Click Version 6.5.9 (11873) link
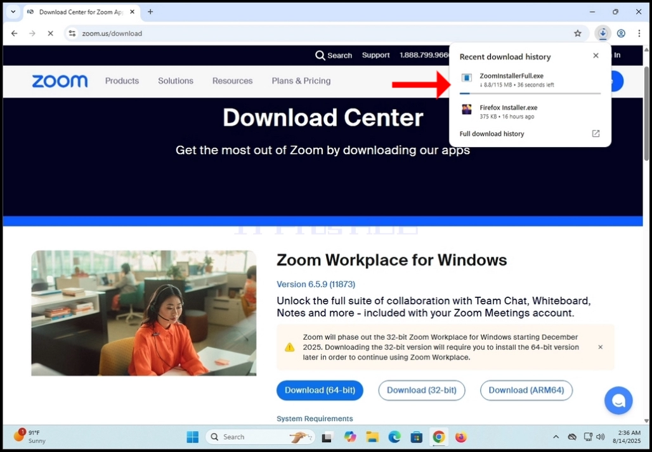 point(316,284)
